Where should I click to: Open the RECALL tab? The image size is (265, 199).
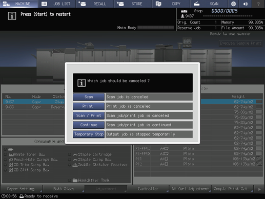click(95, 4)
